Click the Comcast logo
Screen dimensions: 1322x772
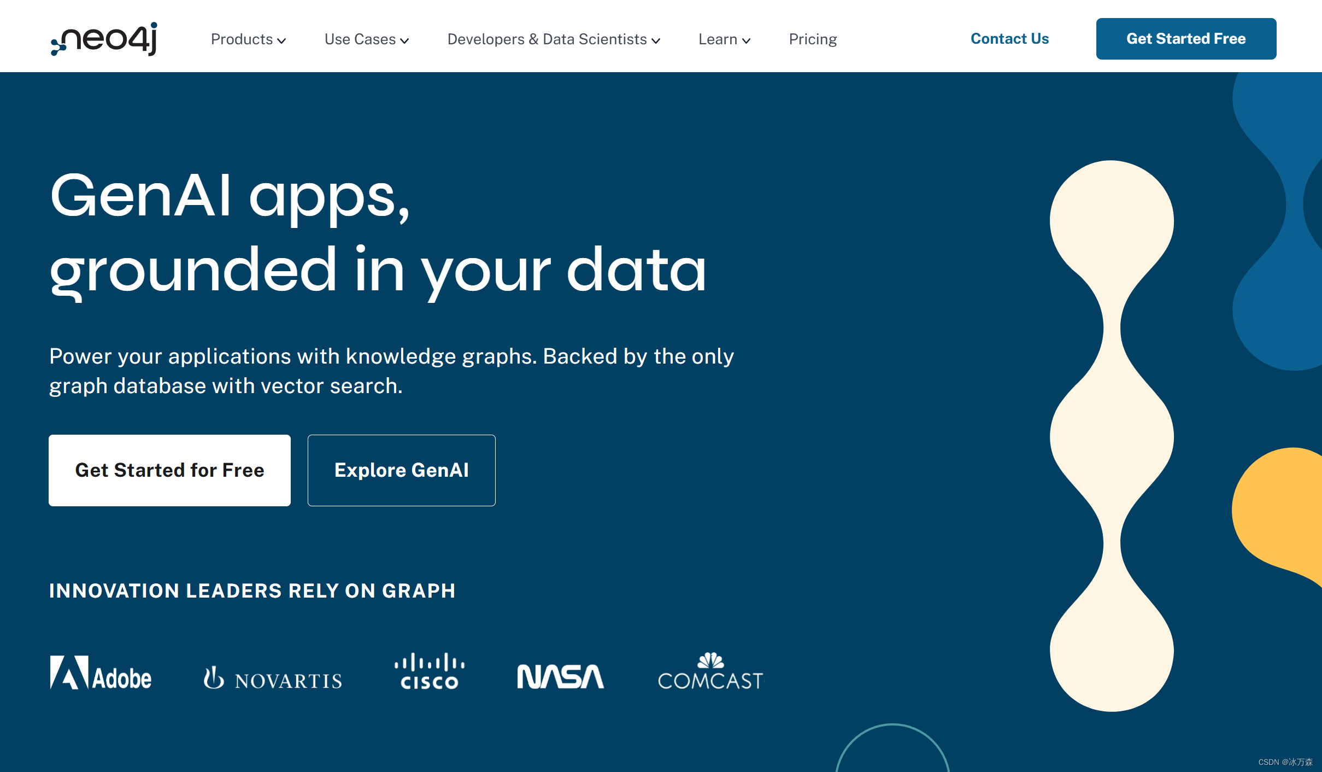point(710,672)
